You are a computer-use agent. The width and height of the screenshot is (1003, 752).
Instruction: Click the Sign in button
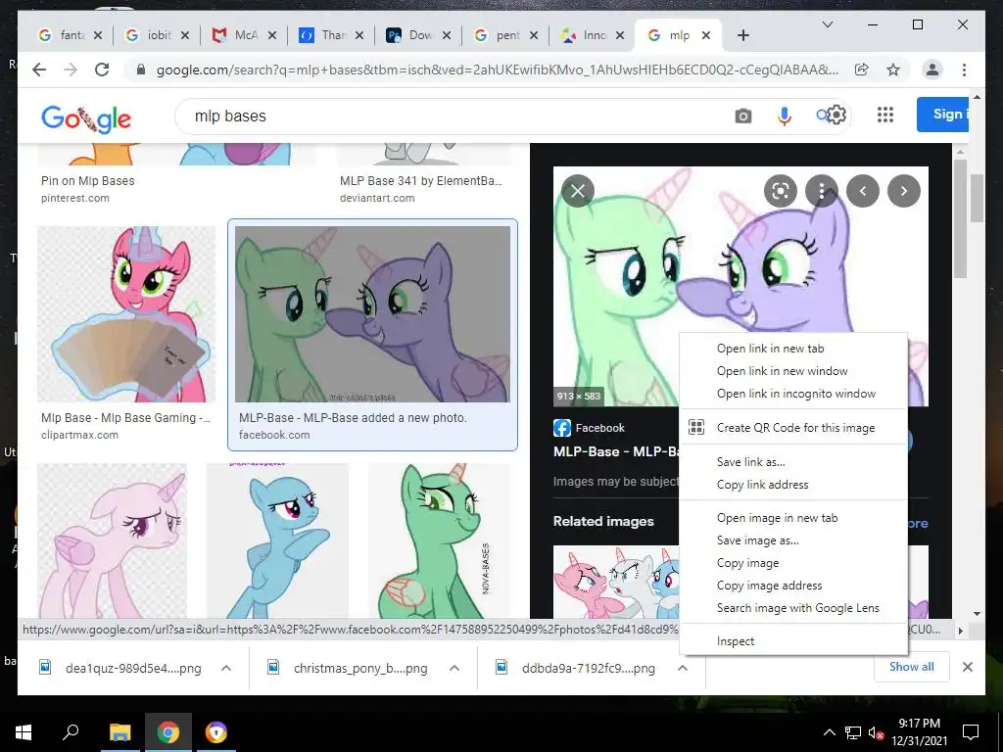(x=943, y=115)
